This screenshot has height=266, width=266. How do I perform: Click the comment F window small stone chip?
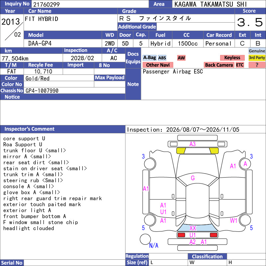pos(41,222)
